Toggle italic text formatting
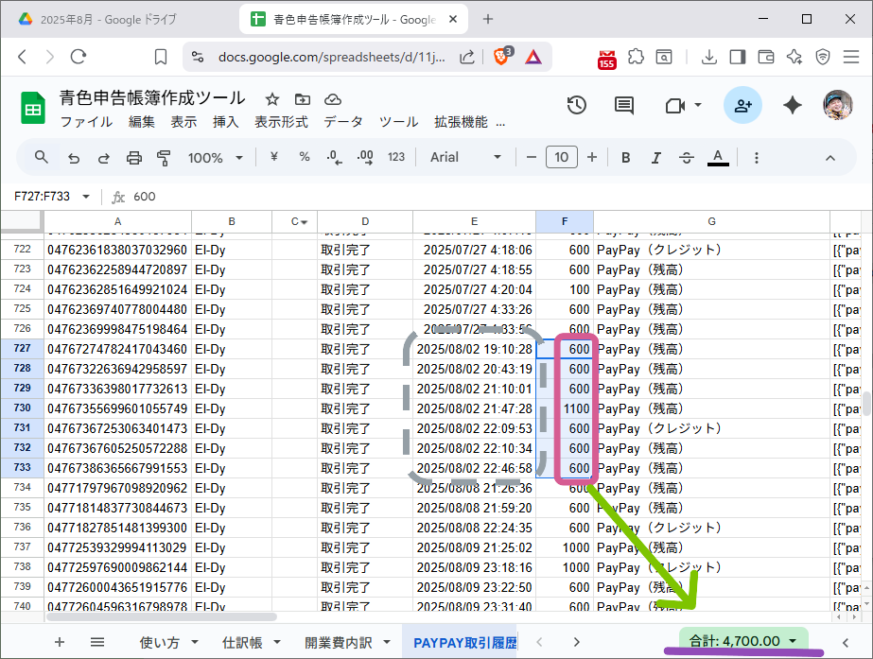873x659 pixels. pyautogui.click(x=655, y=158)
